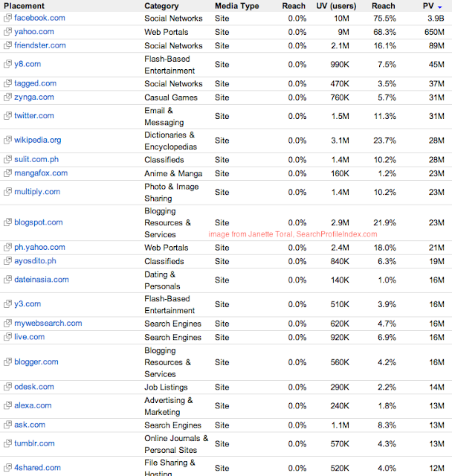Open the friendster.com placement link
Viewport: 452px width, 476px height.
[x=40, y=45]
